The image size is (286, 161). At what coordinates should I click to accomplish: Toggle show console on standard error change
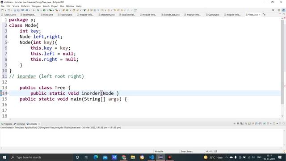[260, 123]
